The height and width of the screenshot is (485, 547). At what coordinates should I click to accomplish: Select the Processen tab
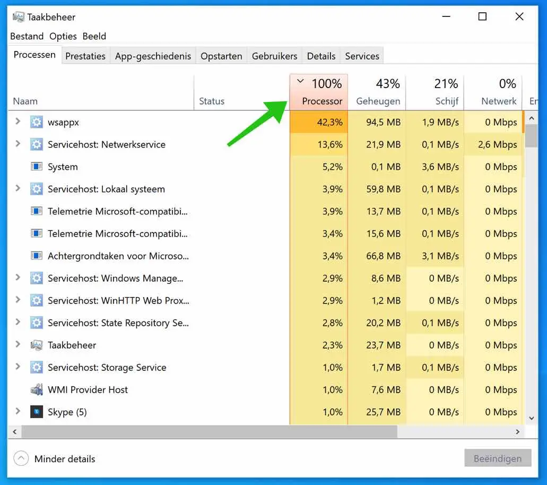(34, 55)
